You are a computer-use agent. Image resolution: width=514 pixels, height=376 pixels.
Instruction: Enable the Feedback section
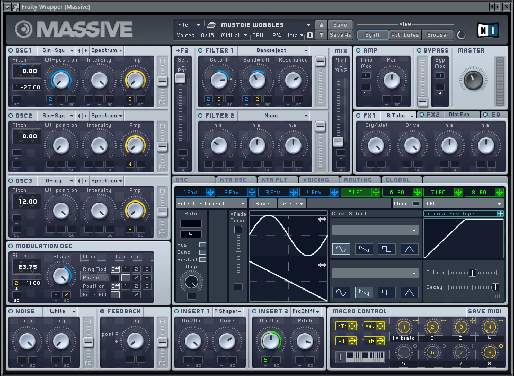(x=102, y=311)
